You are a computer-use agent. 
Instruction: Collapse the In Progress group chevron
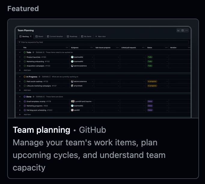[x=20, y=77]
